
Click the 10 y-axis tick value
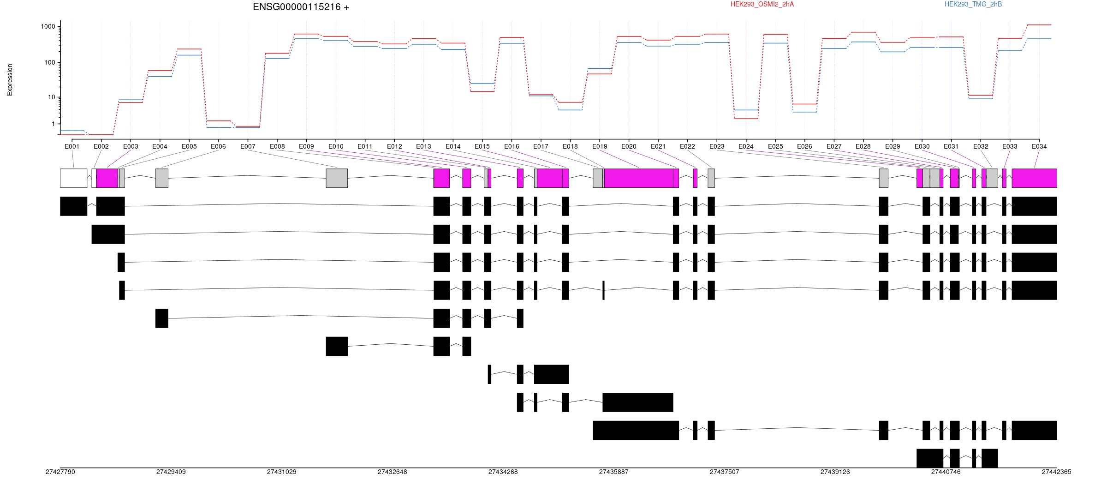51,97
